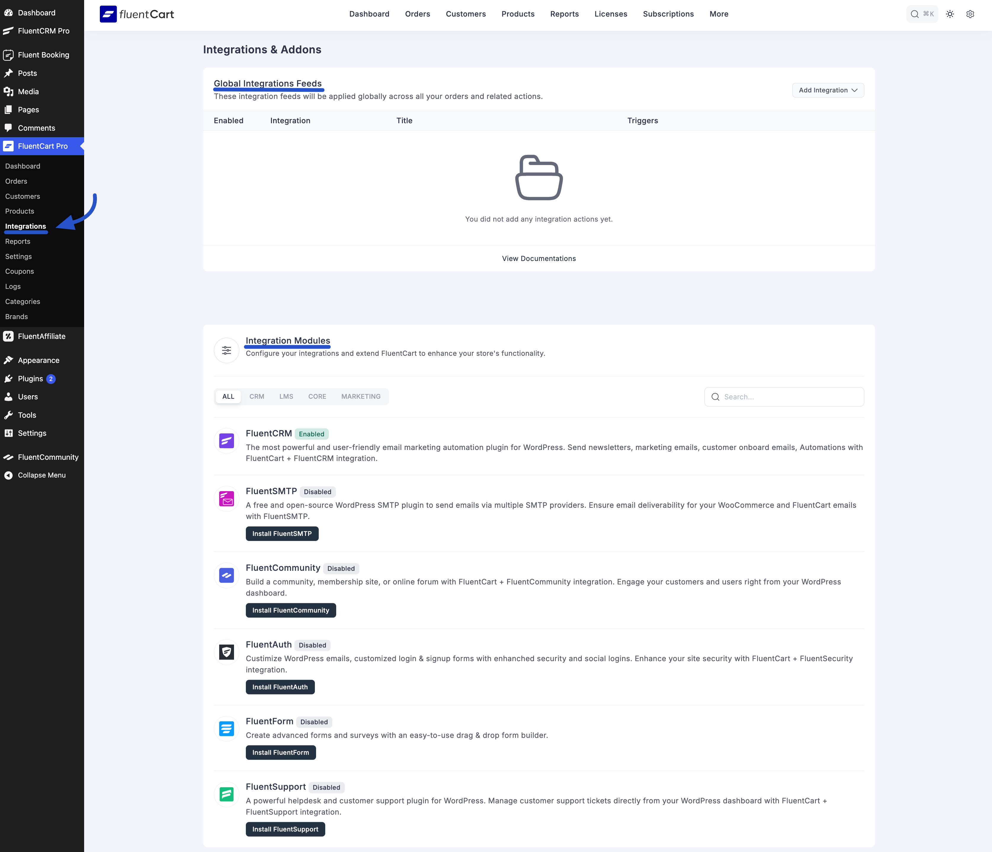This screenshot has width=992, height=852.
Task: Click the integration modules search field
Action: click(x=790, y=397)
